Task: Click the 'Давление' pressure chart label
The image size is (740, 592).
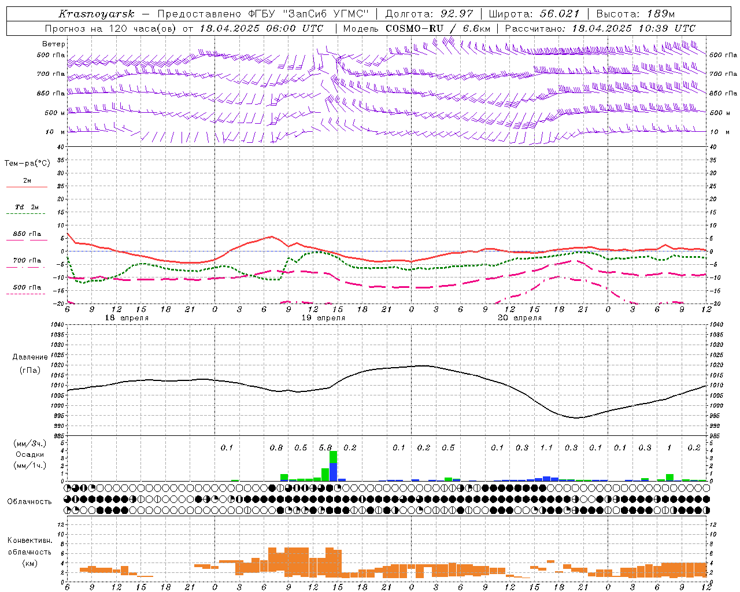Action: (x=30, y=357)
